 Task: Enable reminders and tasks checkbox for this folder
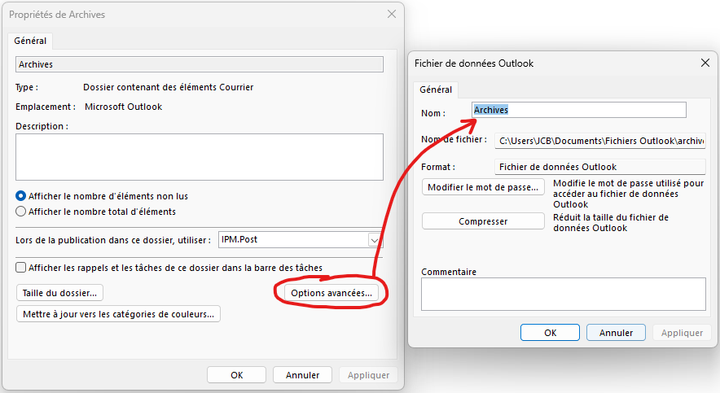coord(21,267)
